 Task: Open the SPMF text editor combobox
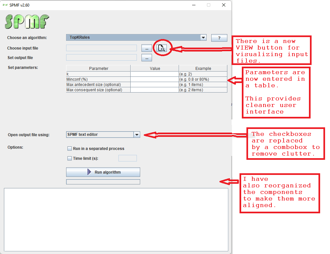[x=103, y=135]
